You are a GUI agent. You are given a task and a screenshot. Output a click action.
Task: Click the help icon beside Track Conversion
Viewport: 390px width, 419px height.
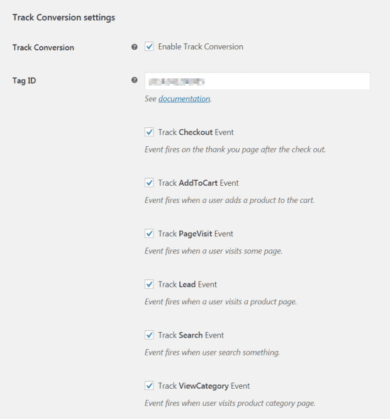coord(134,47)
